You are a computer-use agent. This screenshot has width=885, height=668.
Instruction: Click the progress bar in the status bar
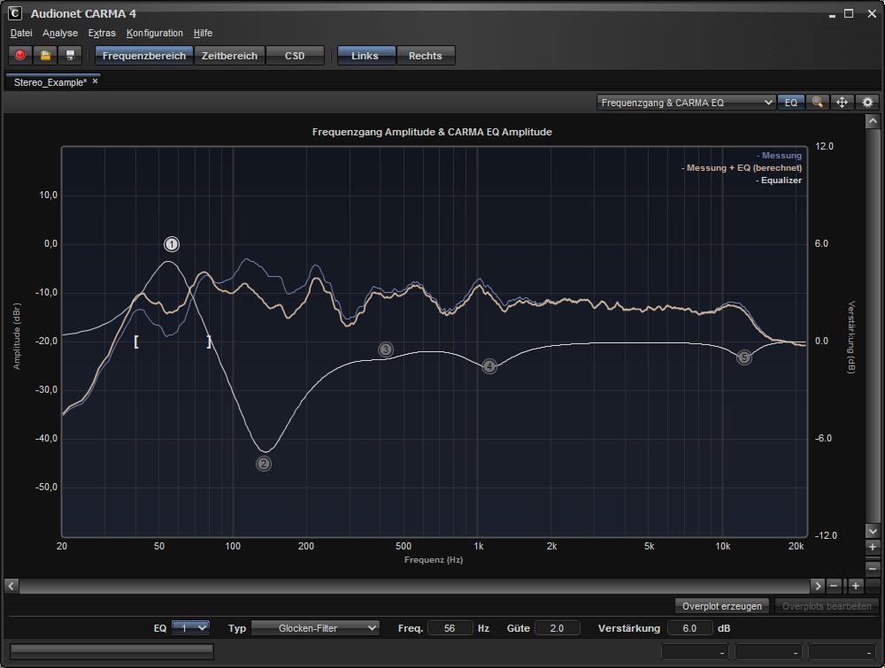pos(112,651)
